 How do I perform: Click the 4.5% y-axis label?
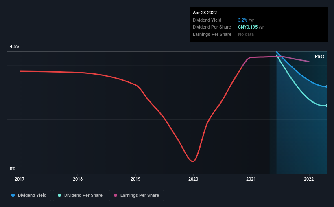(x=14, y=46)
